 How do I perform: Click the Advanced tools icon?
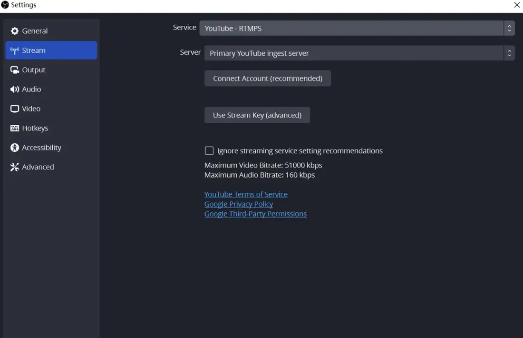pyautogui.click(x=14, y=167)
